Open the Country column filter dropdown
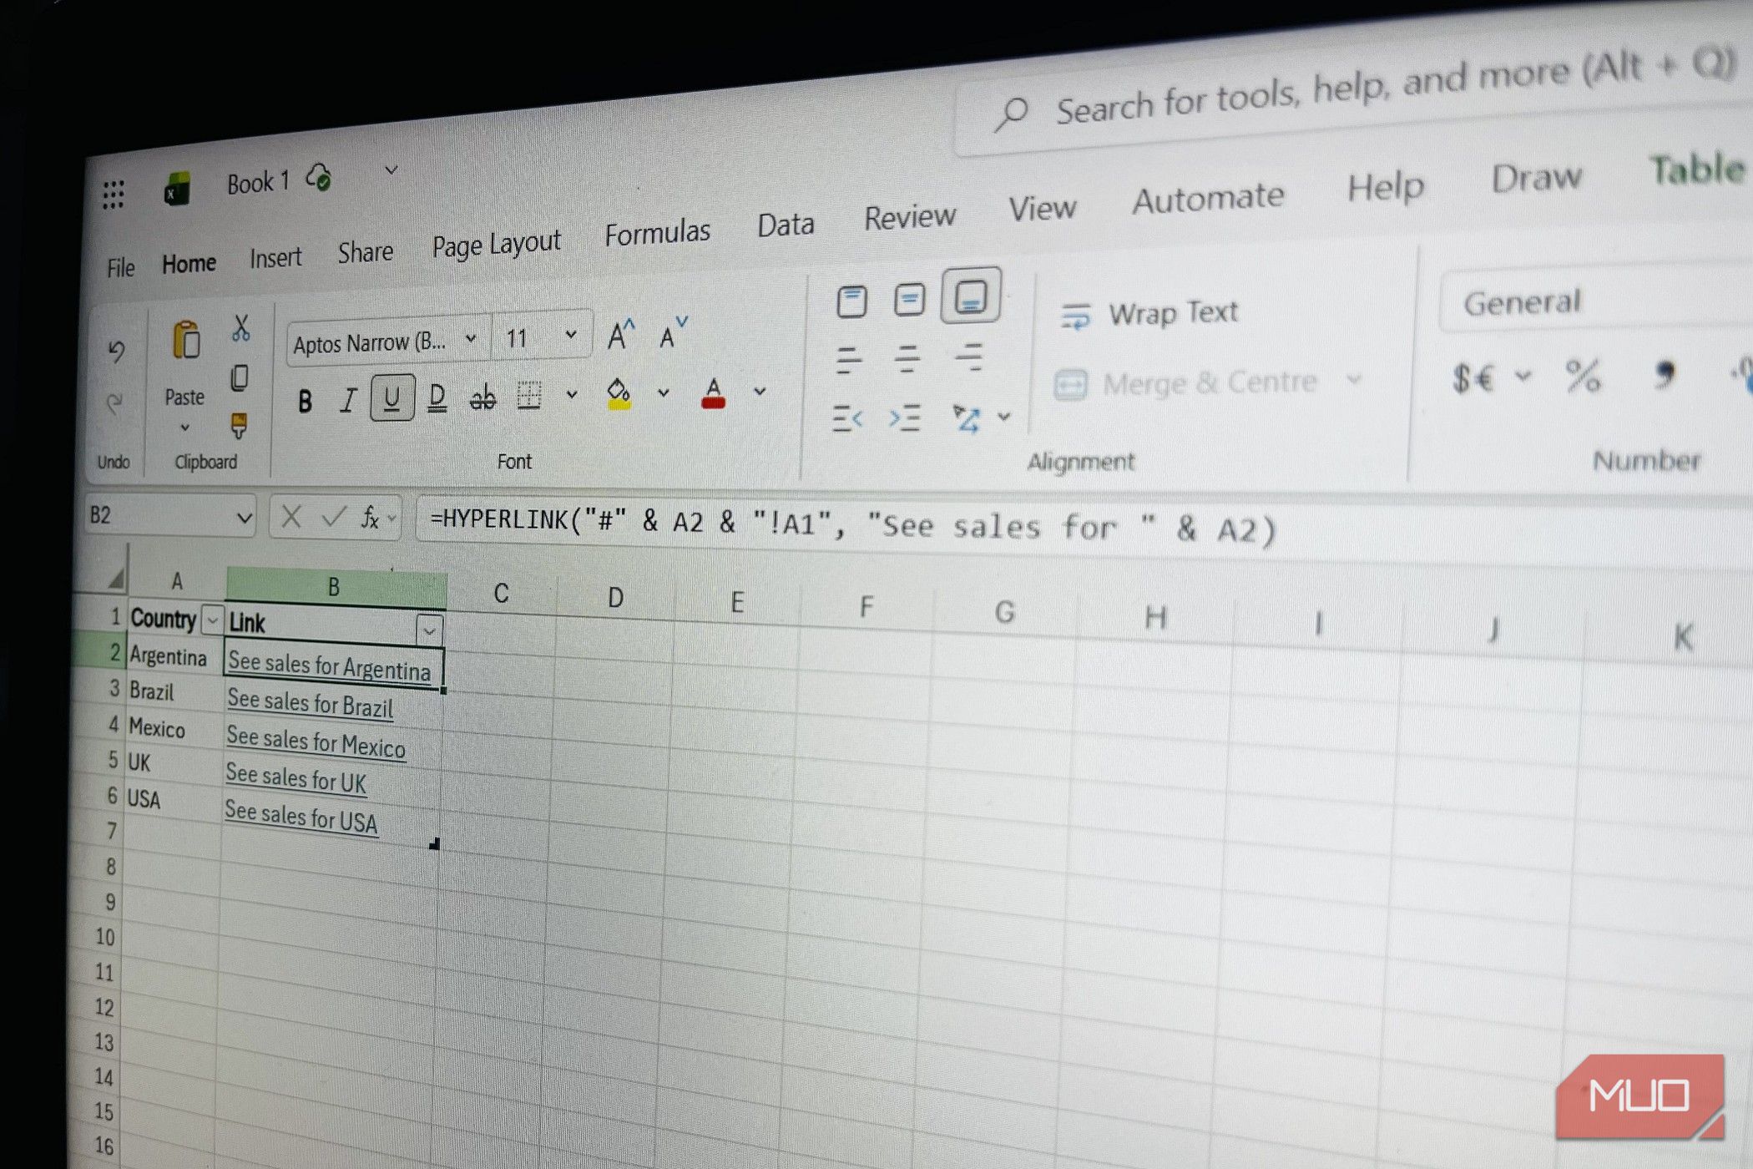Viewport: 1753px width, 1169px height. 214,621
